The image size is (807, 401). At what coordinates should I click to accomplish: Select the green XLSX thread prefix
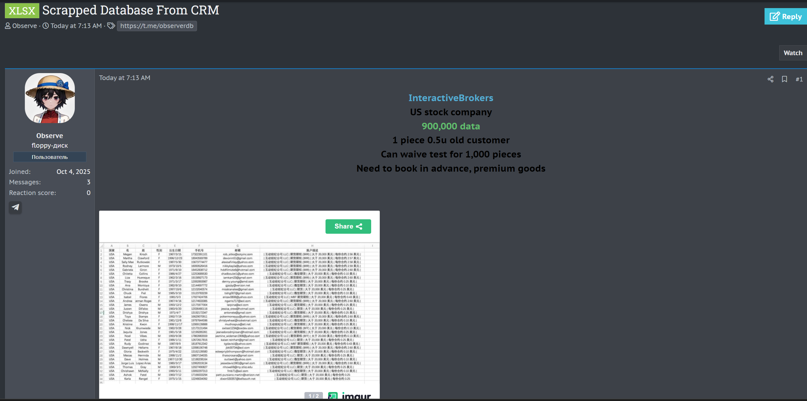point(22,11)
